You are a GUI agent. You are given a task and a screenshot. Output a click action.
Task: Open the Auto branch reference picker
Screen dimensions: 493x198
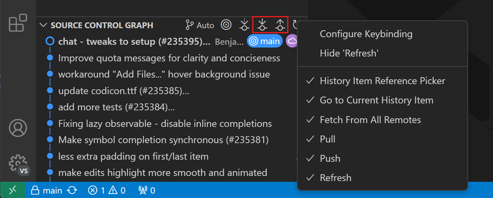coord(200,25)
